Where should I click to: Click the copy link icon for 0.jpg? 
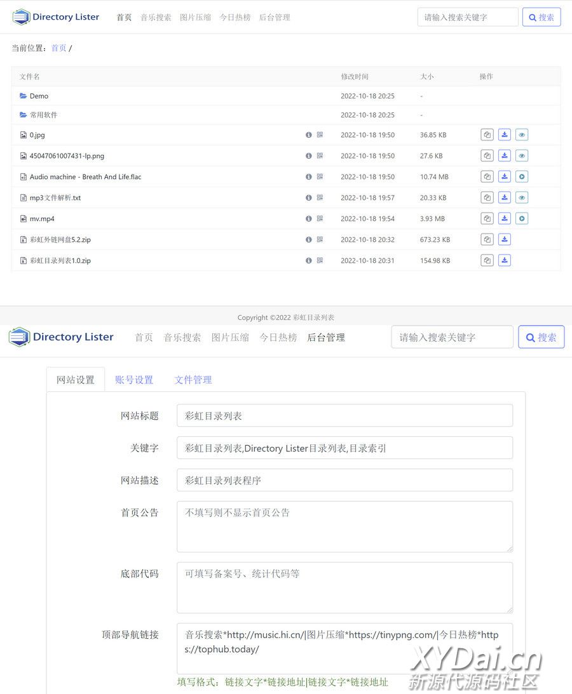[x=487, y=135]
